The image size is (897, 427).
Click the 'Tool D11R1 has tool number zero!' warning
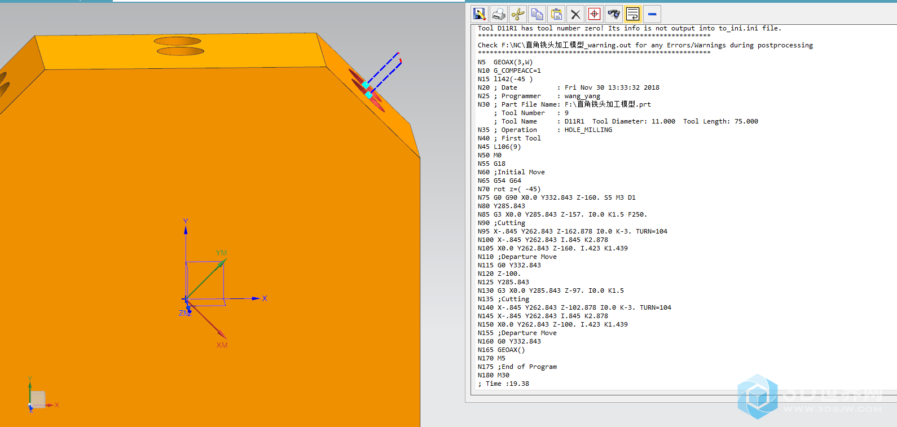[x=629, y=28]
